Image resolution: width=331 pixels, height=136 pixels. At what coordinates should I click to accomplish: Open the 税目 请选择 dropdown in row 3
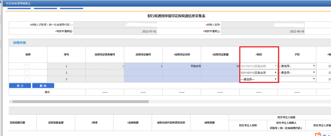258,79
